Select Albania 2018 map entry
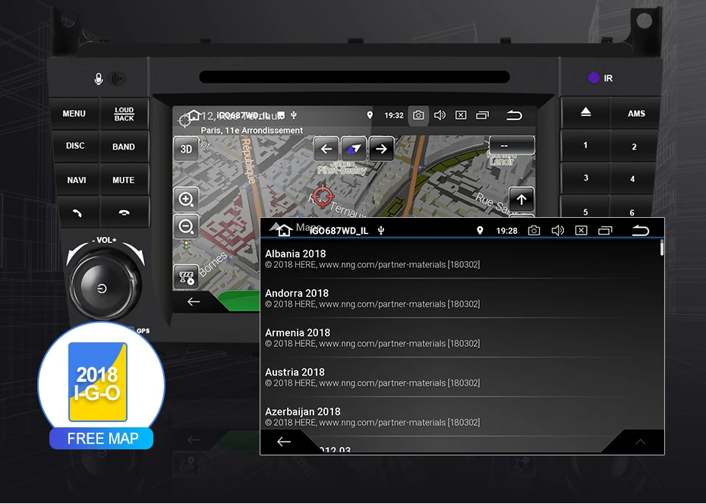Viewport: 706px width, 504px height. (x=460, y=259)
